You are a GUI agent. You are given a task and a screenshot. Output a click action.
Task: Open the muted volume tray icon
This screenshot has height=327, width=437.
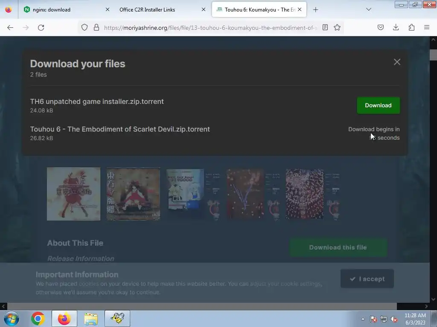(x=394, y=319)
